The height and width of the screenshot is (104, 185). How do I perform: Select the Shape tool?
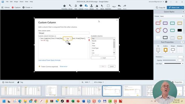pos(86,7)
